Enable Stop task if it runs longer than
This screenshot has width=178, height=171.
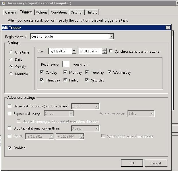point(10,128)
